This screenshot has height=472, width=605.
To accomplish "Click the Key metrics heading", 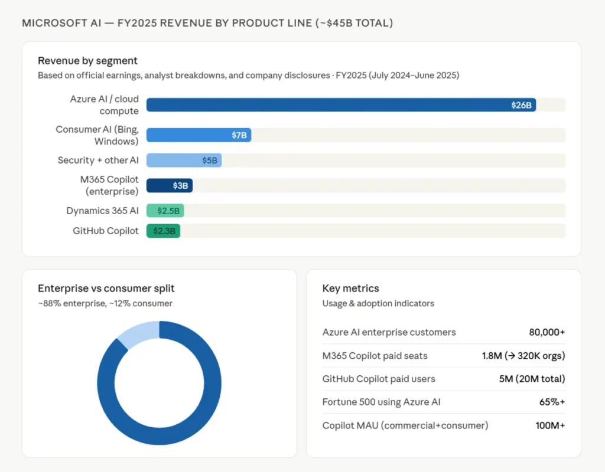I will click(351, 288).
